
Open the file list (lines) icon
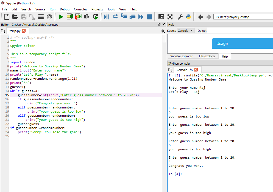[x=41, y=17]
